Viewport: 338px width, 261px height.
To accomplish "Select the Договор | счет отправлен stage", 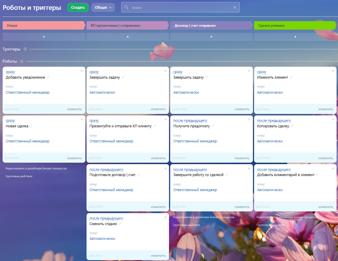I will point(211,26).
